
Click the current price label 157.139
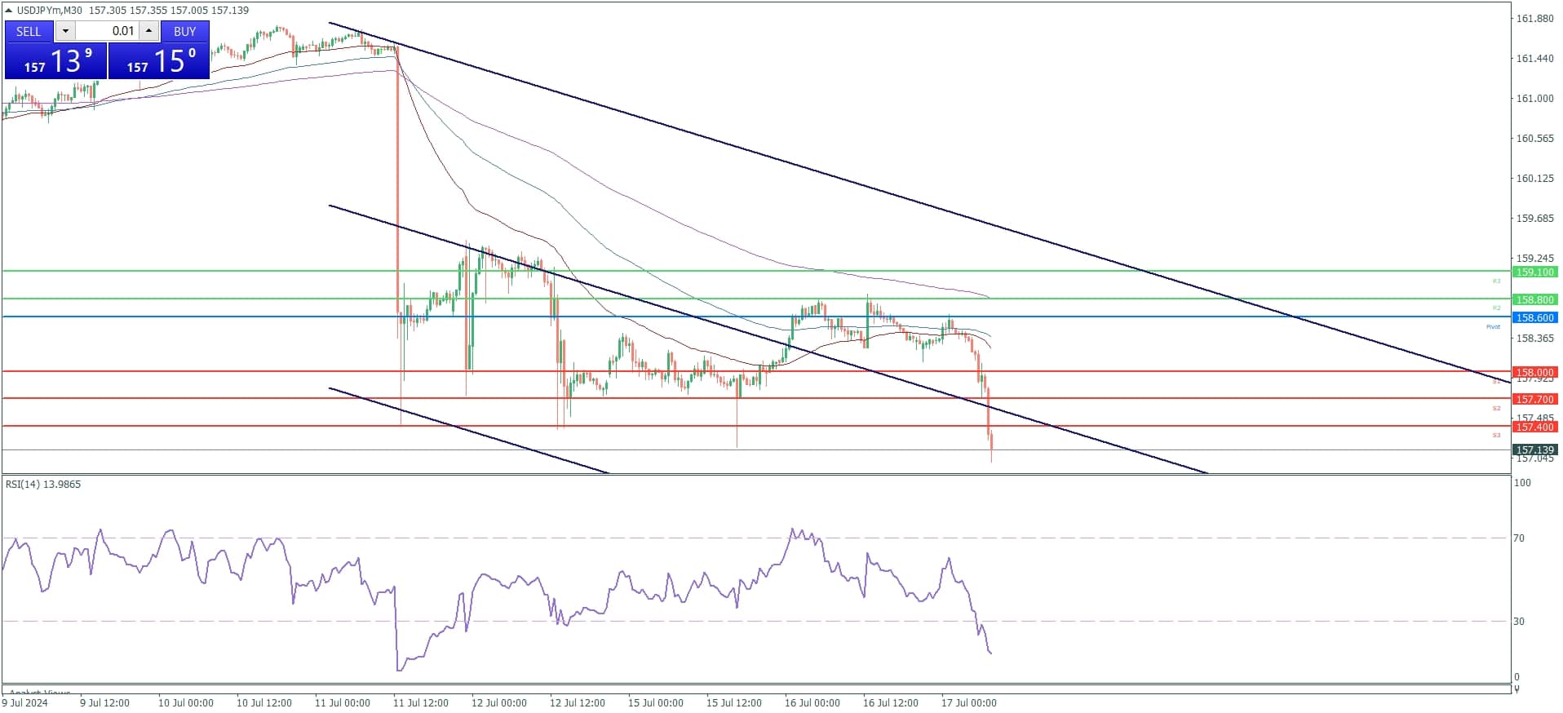(x=1534, y=449)
